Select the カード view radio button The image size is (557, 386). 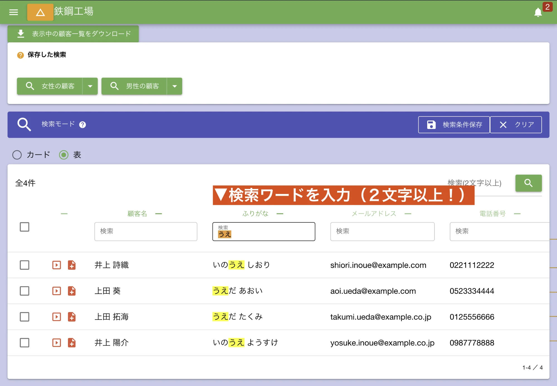pyautogui.click(x=17, y=155)
